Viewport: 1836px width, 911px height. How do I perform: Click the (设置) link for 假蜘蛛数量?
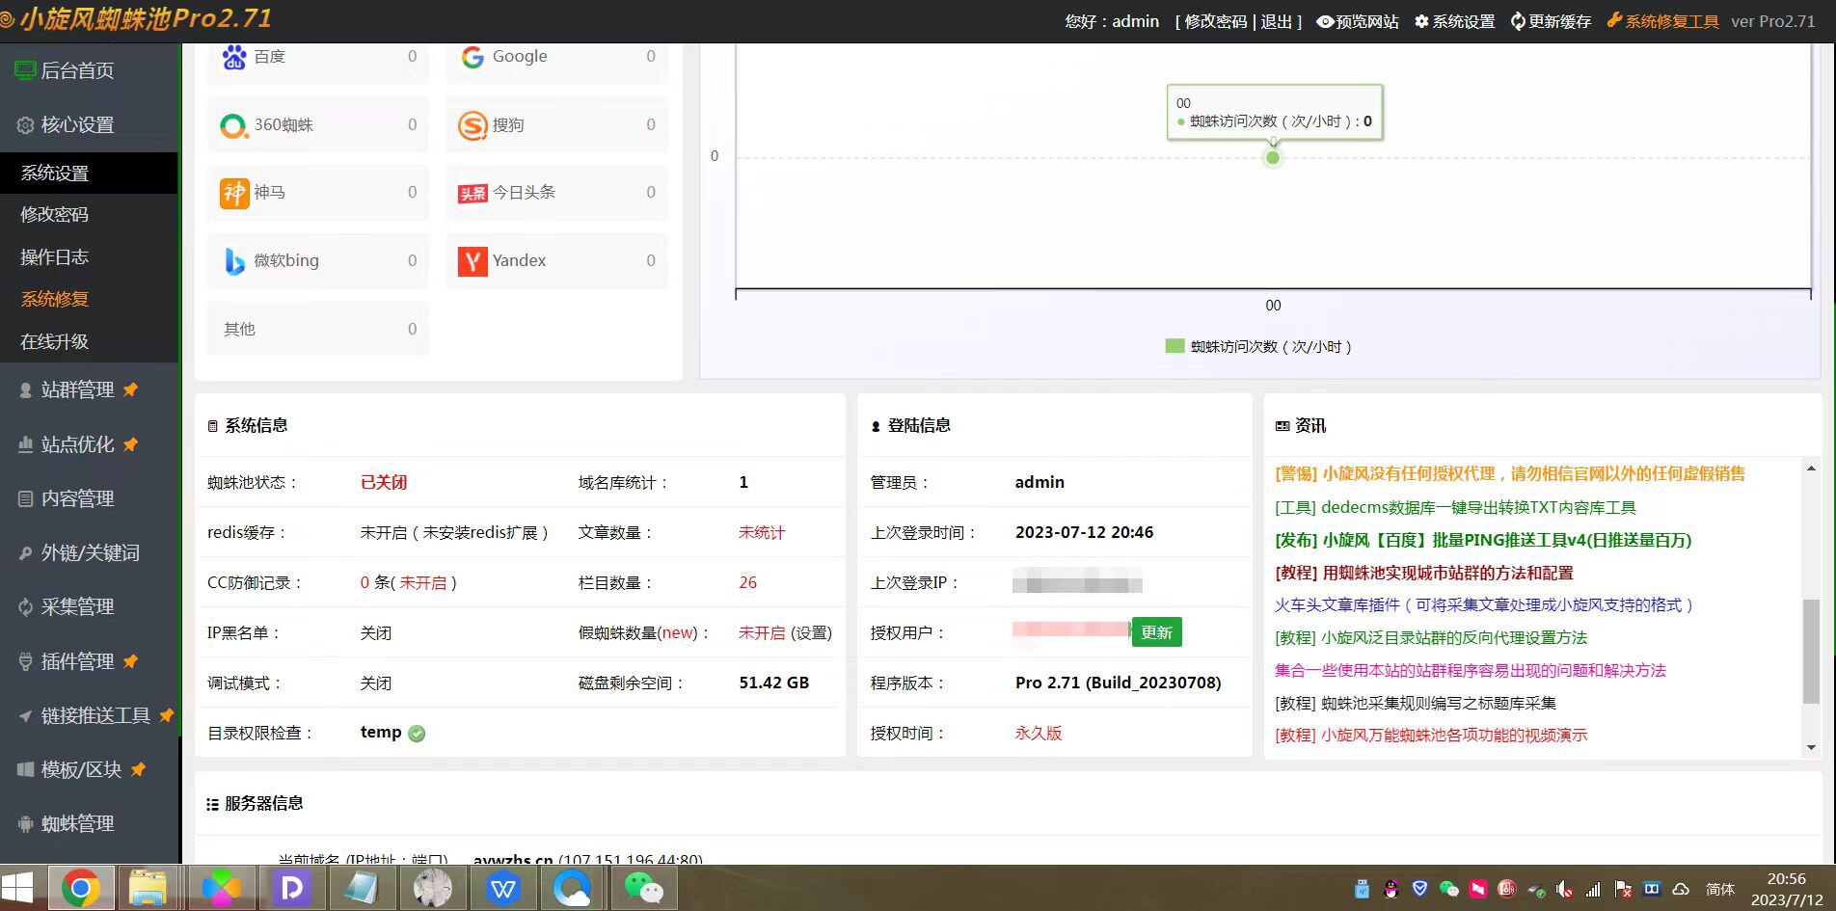click(x=811, y=632)
